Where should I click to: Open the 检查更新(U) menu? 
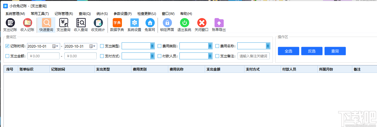coord(147,14)
